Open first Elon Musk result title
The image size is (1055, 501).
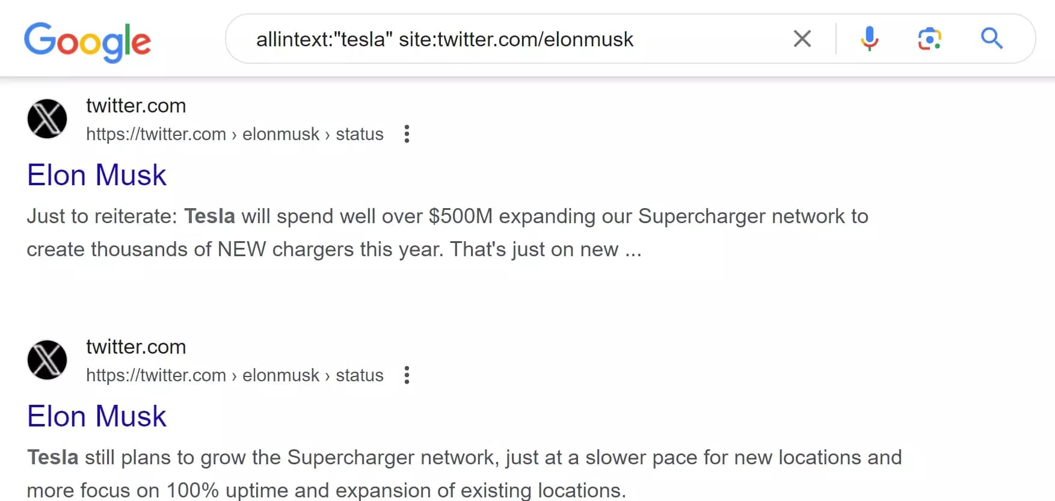click(96, 176)
